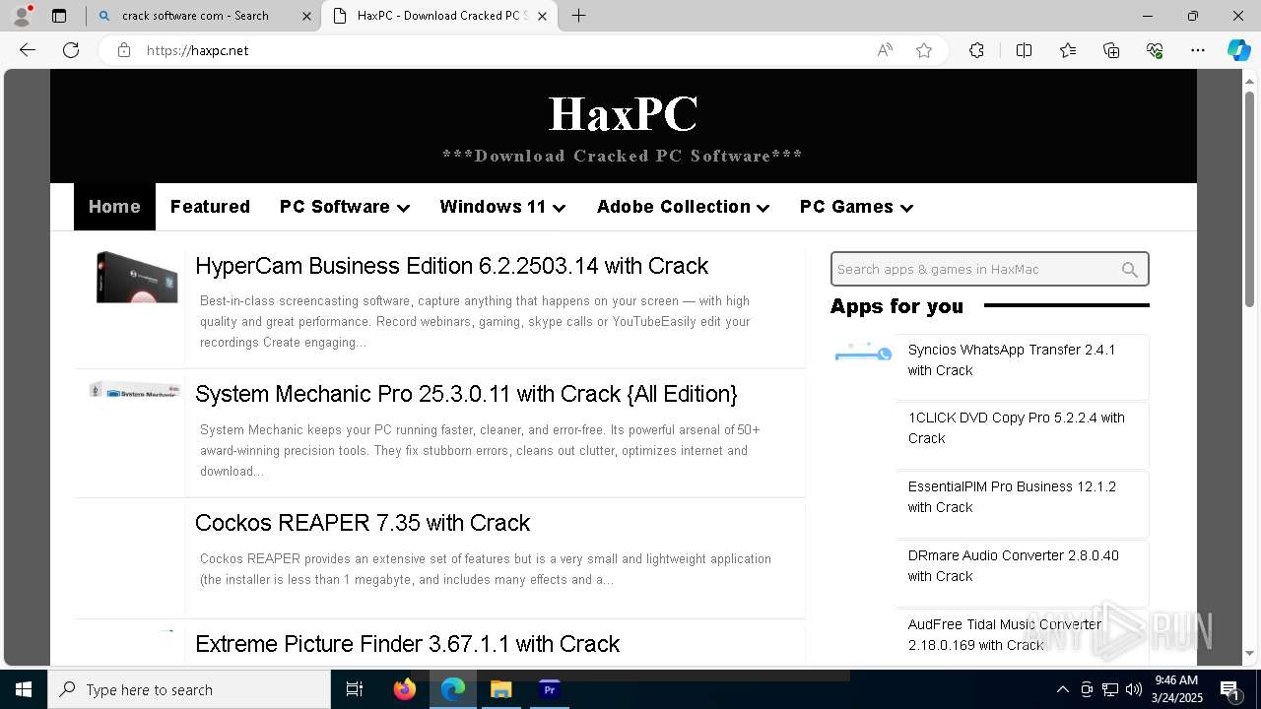Reload the page with refresh icon
This screenshot has width=1261, height=709.
point(71,50)
